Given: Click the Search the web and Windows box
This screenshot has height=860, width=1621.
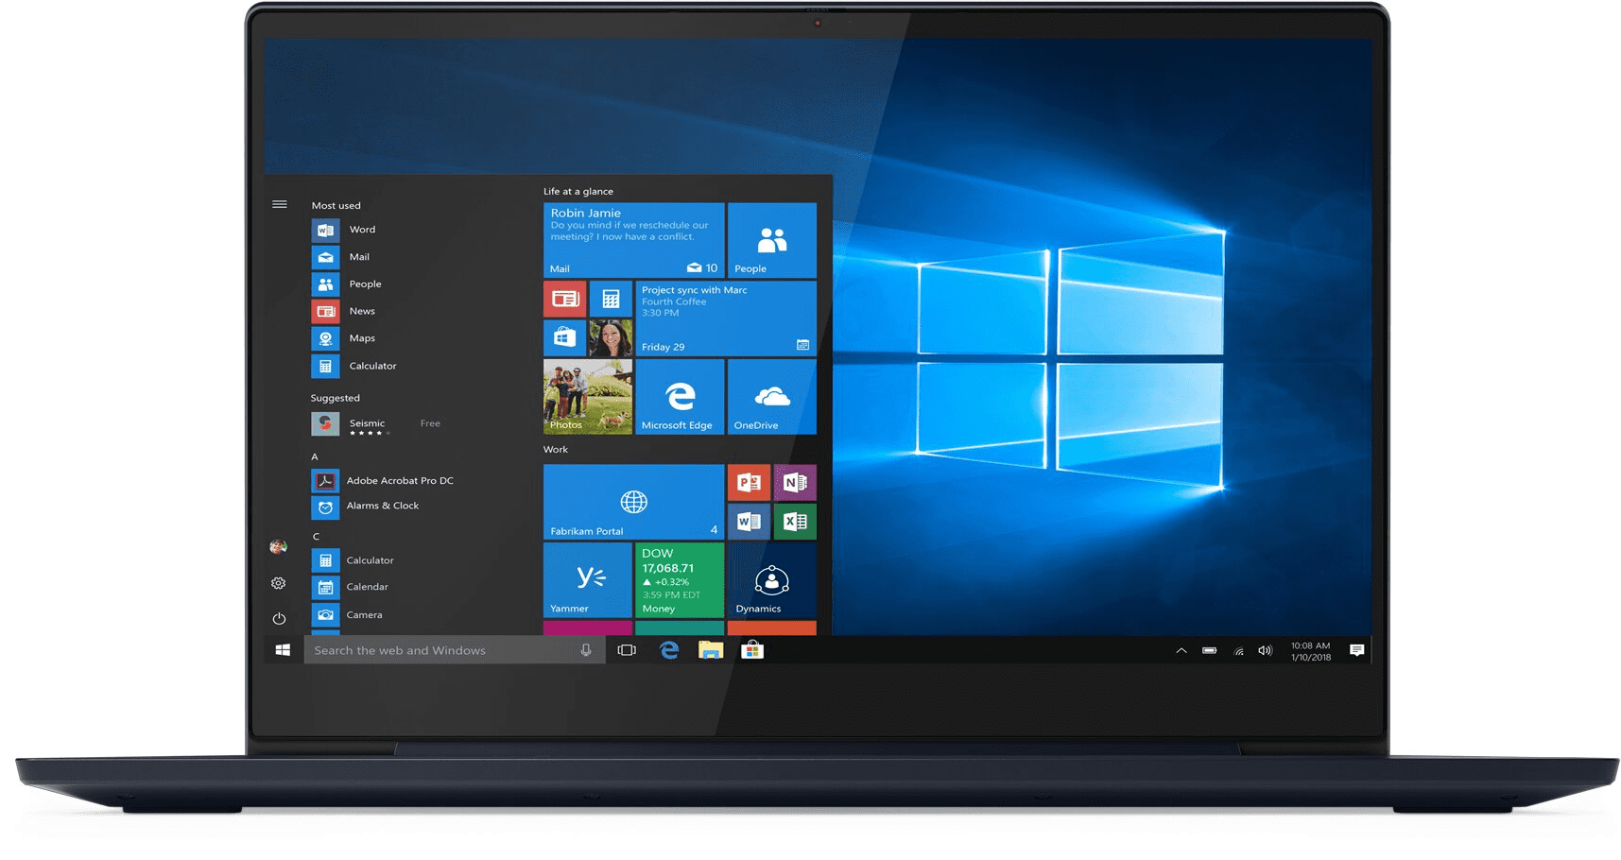Looking at the screenshot, I should tap(455, 650).
